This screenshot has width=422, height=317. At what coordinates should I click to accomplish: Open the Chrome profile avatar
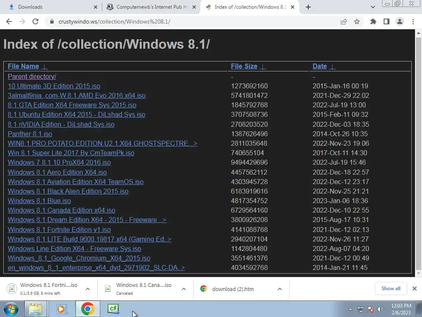pos(400,21)
